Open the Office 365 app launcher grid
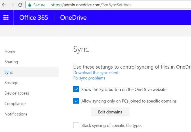 pyautogui.click(x=6, y=18)
